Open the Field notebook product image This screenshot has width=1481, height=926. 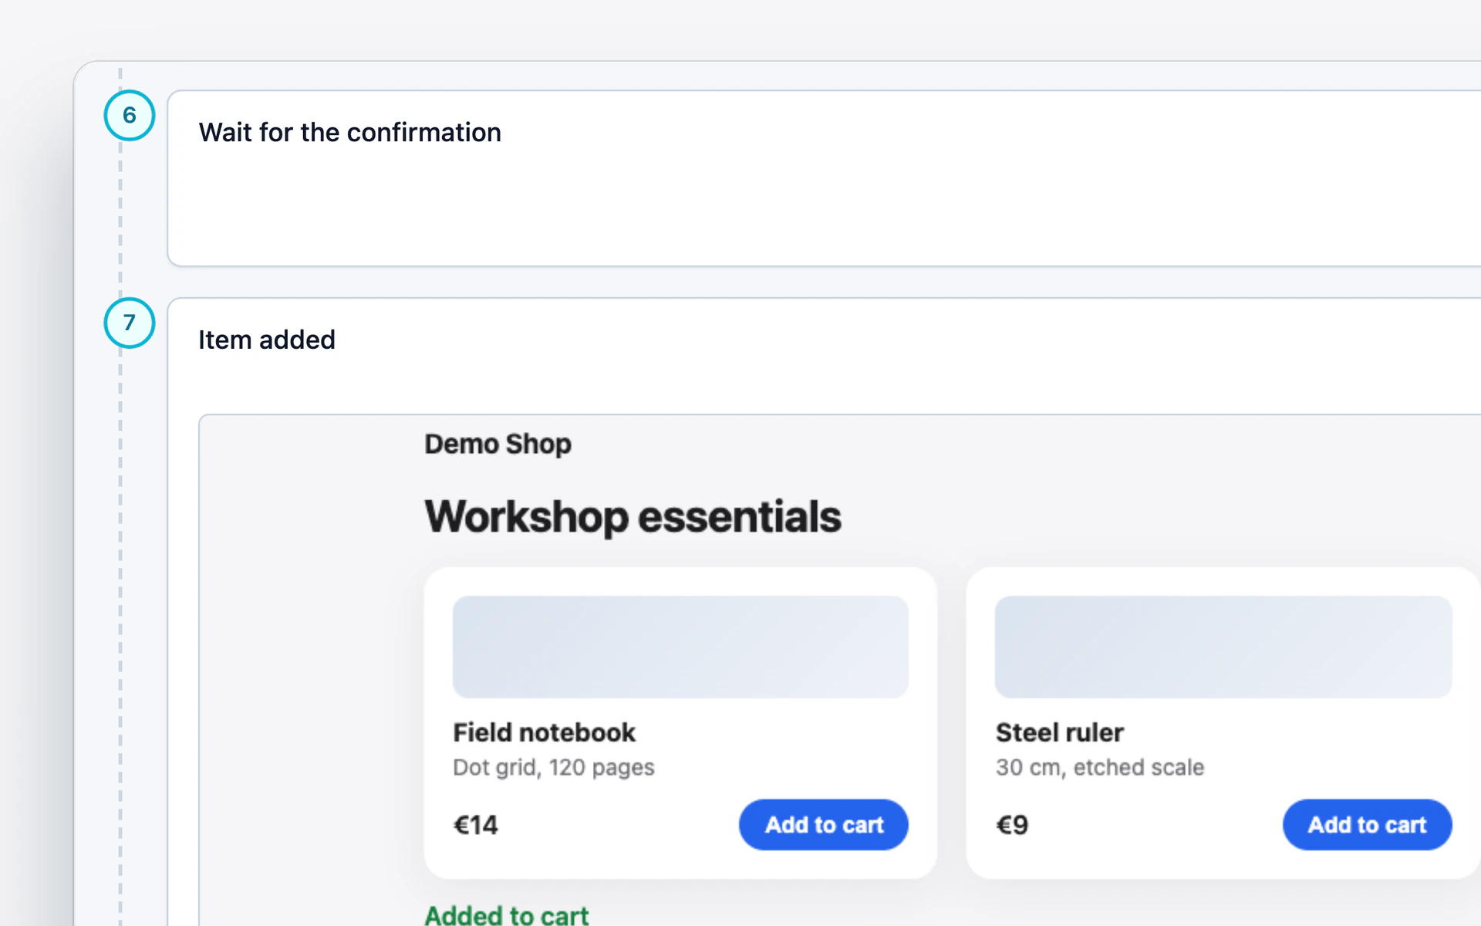(x=680, y=647)
